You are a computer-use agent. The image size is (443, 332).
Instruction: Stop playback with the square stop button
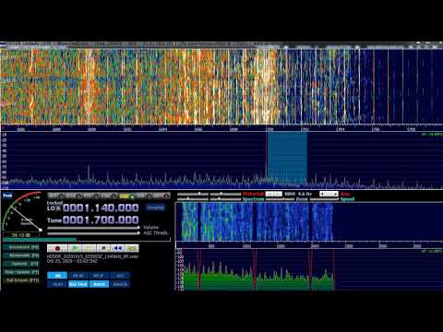pyautogui.click(x=103, y=248)
